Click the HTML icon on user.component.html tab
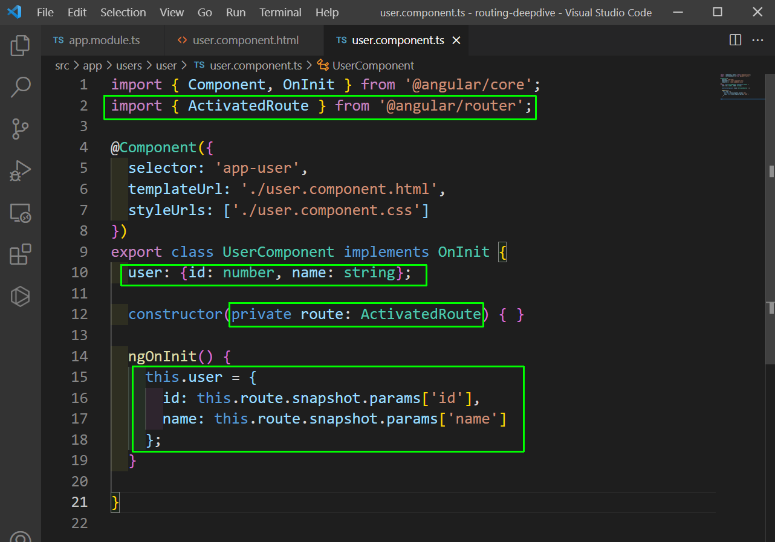The image size is (775, 542). (x=182, y=40)
